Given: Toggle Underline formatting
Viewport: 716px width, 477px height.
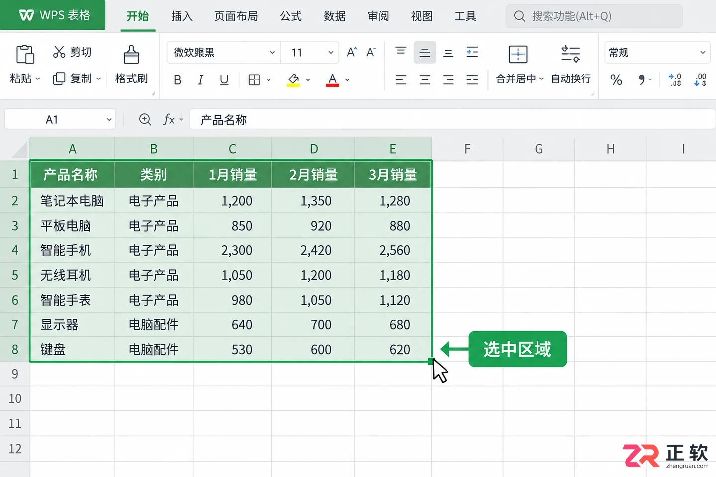Looking at the screenshot, I should (x=224, y=80).
